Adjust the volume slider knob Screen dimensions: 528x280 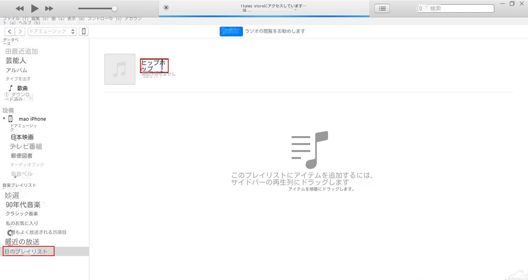[114, 9]
